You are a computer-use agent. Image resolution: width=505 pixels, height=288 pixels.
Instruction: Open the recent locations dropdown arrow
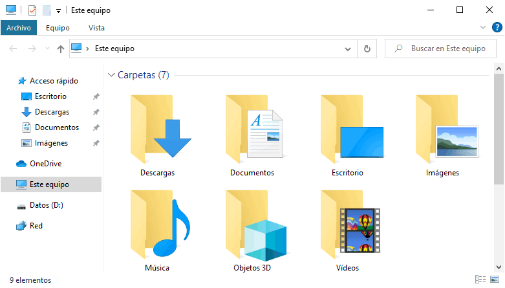(47, 49)
